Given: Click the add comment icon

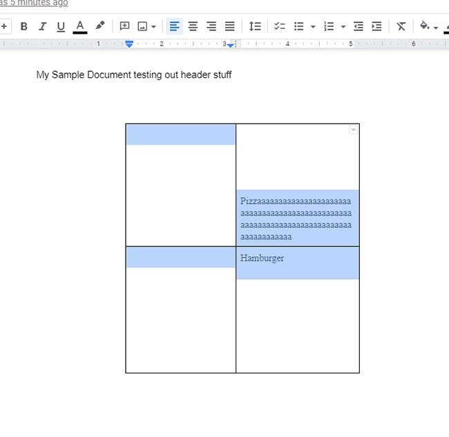Looking at the screenshot, I should point(125,26).
